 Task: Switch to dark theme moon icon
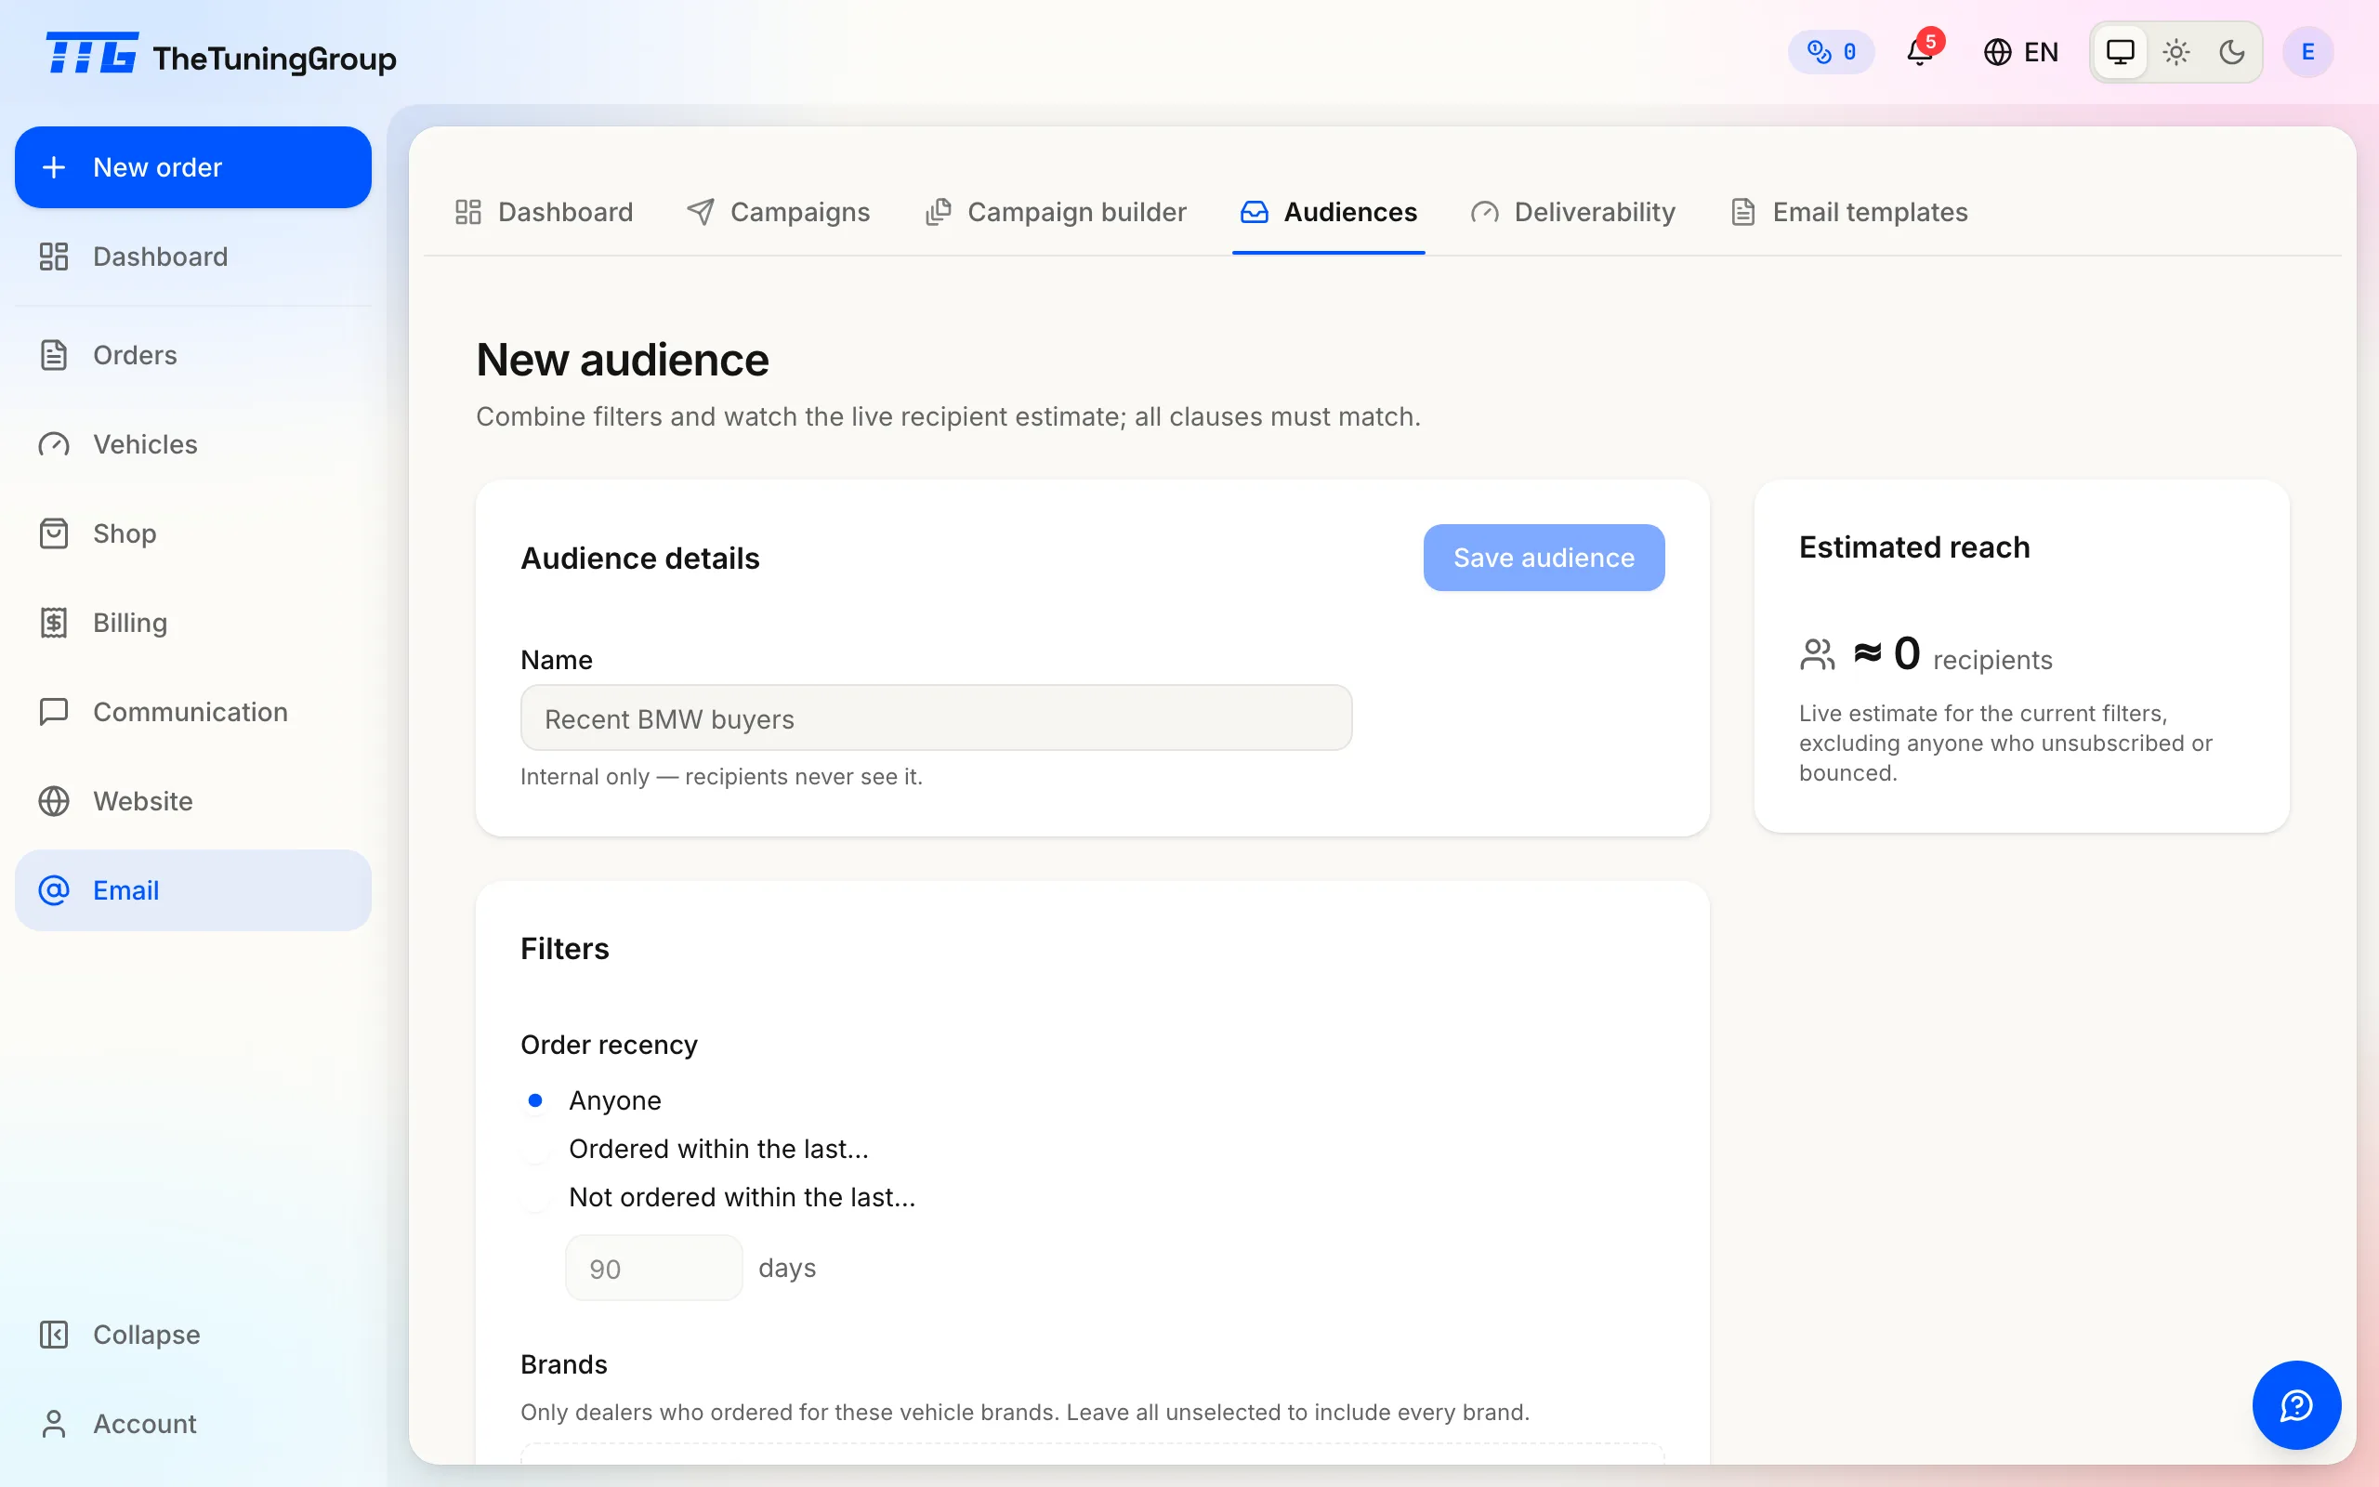pyautogui.click(x=2232, y=52)
